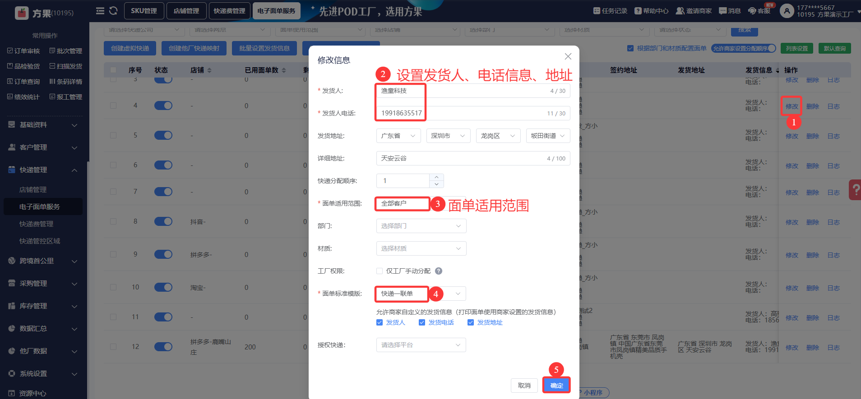The height and width of the screenshot is (399, 861).
Task: Click 确定 to confirm changes
Action: pyautogui.click(x=557, y=385)
